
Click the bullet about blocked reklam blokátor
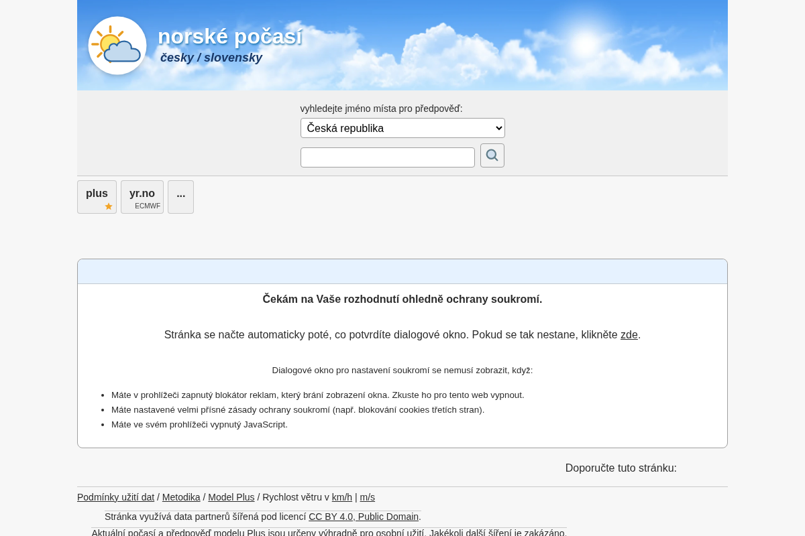[x=318, y=395]
